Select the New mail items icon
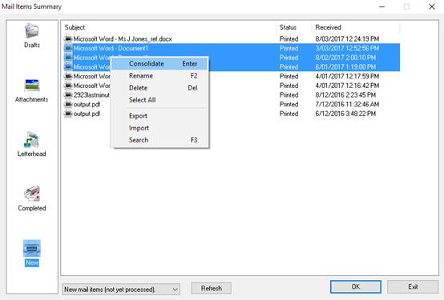This screenshot has width=444, height=300. pyautogui.click(x=32, y=248)
